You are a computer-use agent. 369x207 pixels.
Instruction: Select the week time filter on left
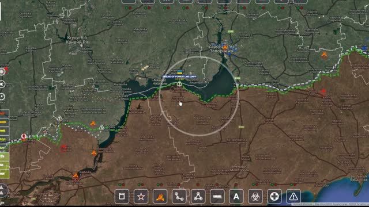(4, 131)
